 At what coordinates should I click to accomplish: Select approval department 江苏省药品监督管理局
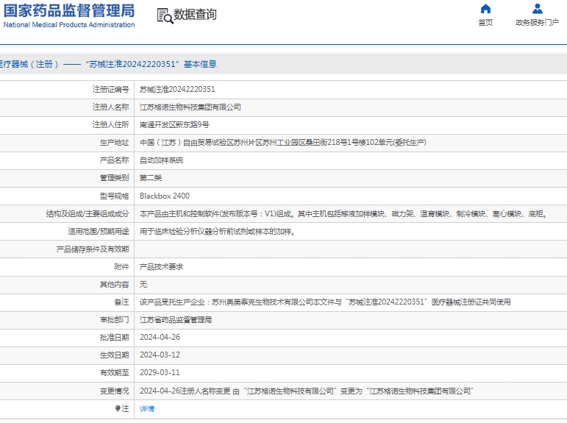[x=176, y=320]
